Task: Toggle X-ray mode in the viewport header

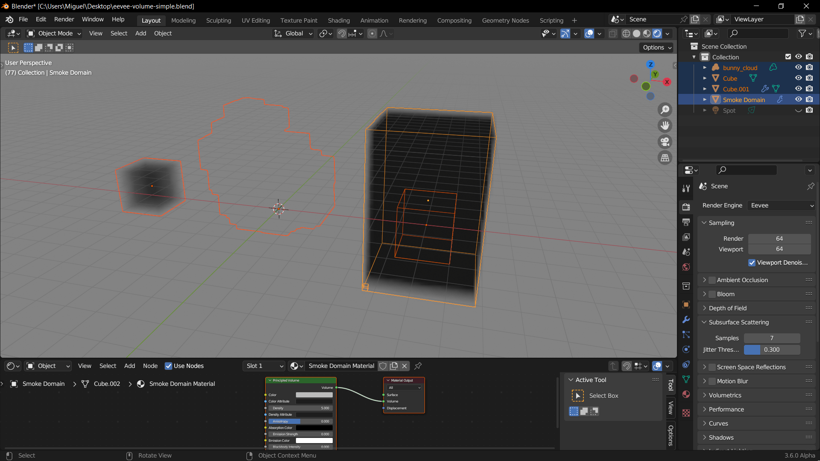Action: point(613,33)
